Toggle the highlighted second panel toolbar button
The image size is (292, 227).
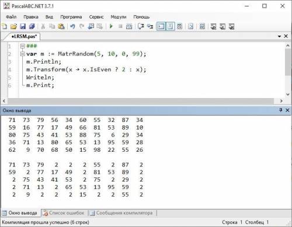click(171, 26)
